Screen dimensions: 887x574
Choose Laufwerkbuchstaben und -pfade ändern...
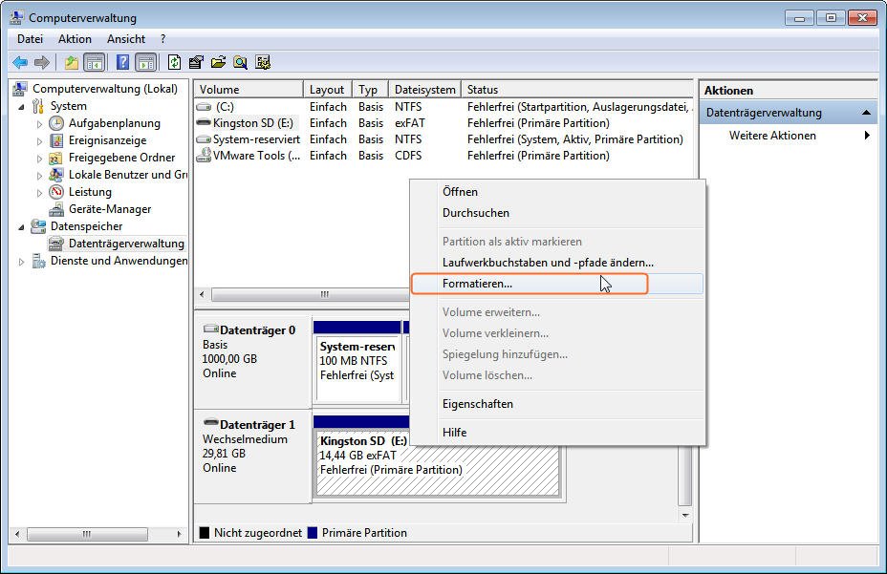coord(556,263)
